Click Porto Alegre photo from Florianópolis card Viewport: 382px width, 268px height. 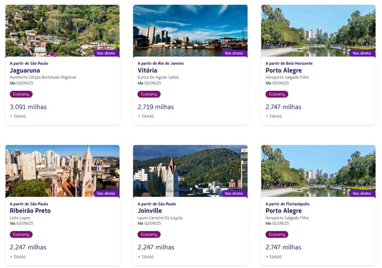pos(318,171)
